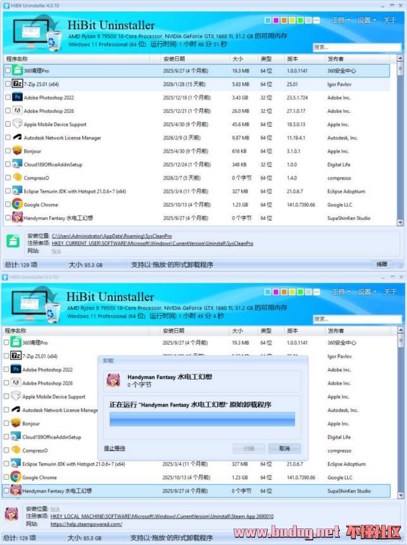Click 取消 button in uninstall dialog
The width and height of the screenshot is (407, 545).
284,449
